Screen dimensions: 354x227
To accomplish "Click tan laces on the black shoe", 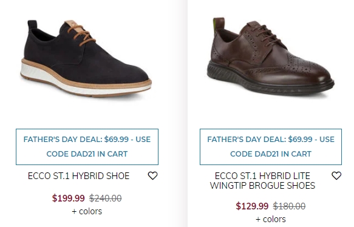I will click(81, 35).
